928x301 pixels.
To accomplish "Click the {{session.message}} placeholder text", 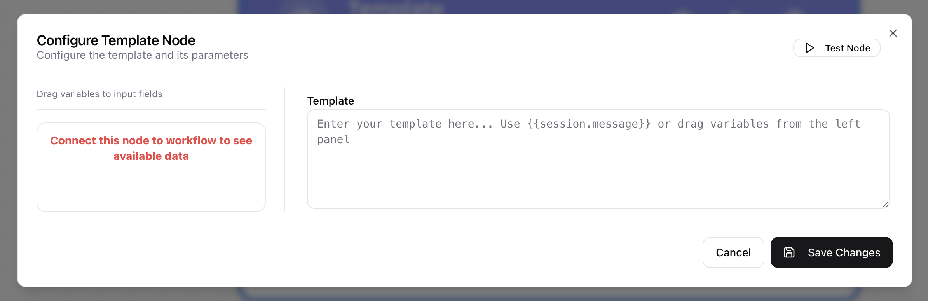I will click(x=589, y=124).
